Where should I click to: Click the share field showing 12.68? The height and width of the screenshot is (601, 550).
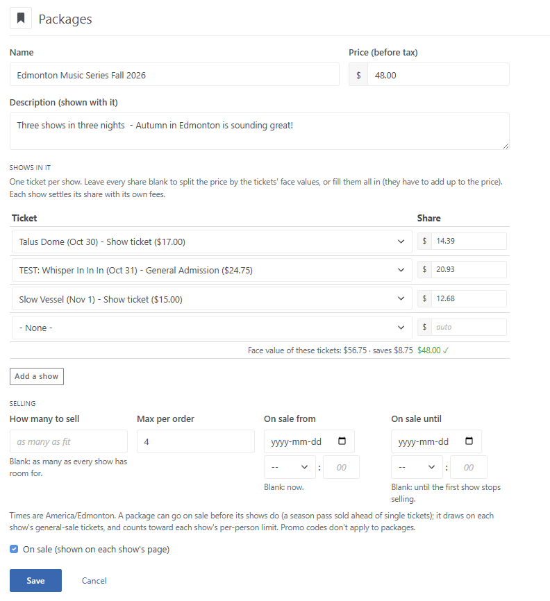(x=469, y=298)
